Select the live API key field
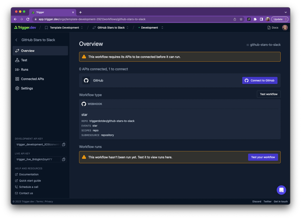This screenshot has height=219, width=301. 38,159
